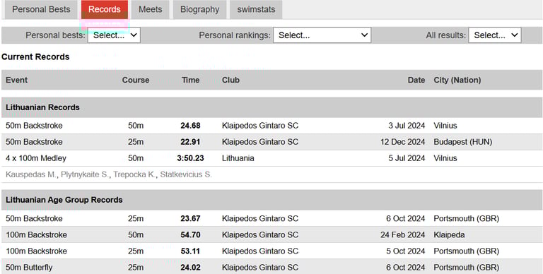
Task: Open the 53.11 Portsmouth result time
Action: [190, 251]
